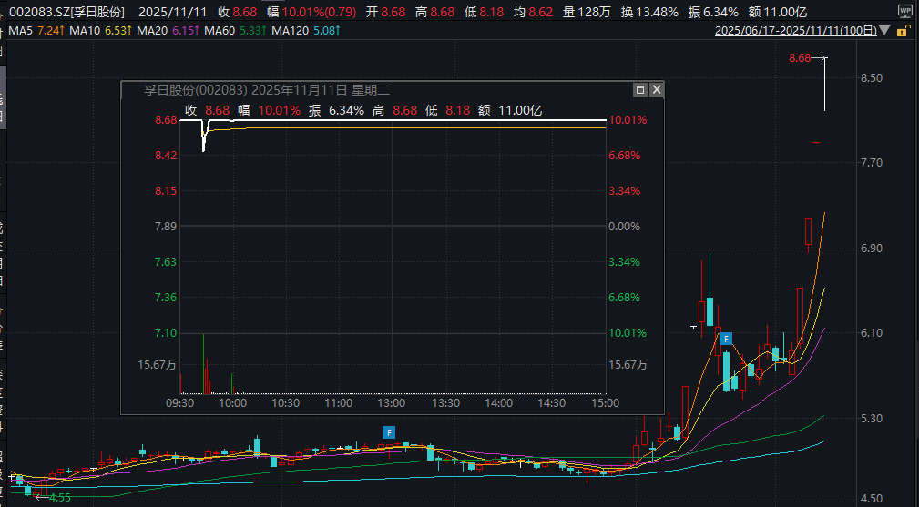The image size is (919, 507).
Task: Click the 2025/06/17-2025/11/11 date range link
Action: [x=795, y=31]
